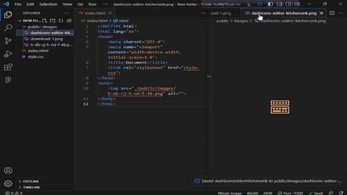Open the Run menu
Image resolution: width=347 pixels, height=195 pixels.
(92, 4)
